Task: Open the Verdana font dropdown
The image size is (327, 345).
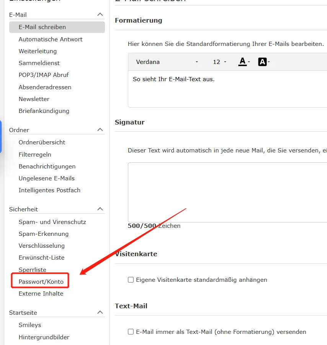Action: [x=167, y=62]
